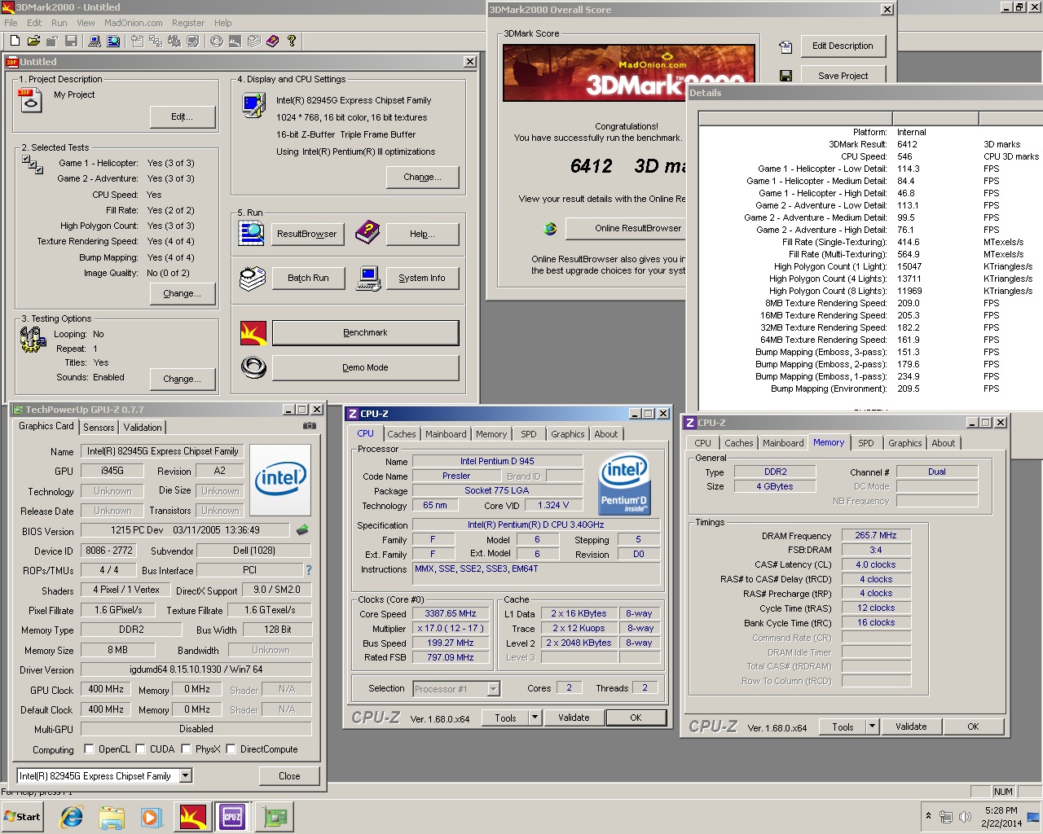1043x834 pixels.
Task: Click the globe icon beside Online ResultBrowser
Action: coord(550,229)
